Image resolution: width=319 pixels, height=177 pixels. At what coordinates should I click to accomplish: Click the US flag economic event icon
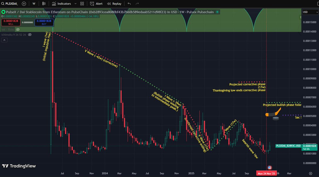(x=270, y=167)
